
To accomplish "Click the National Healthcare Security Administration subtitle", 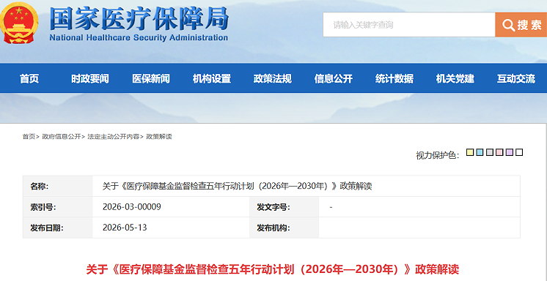I will coord(139,37).
